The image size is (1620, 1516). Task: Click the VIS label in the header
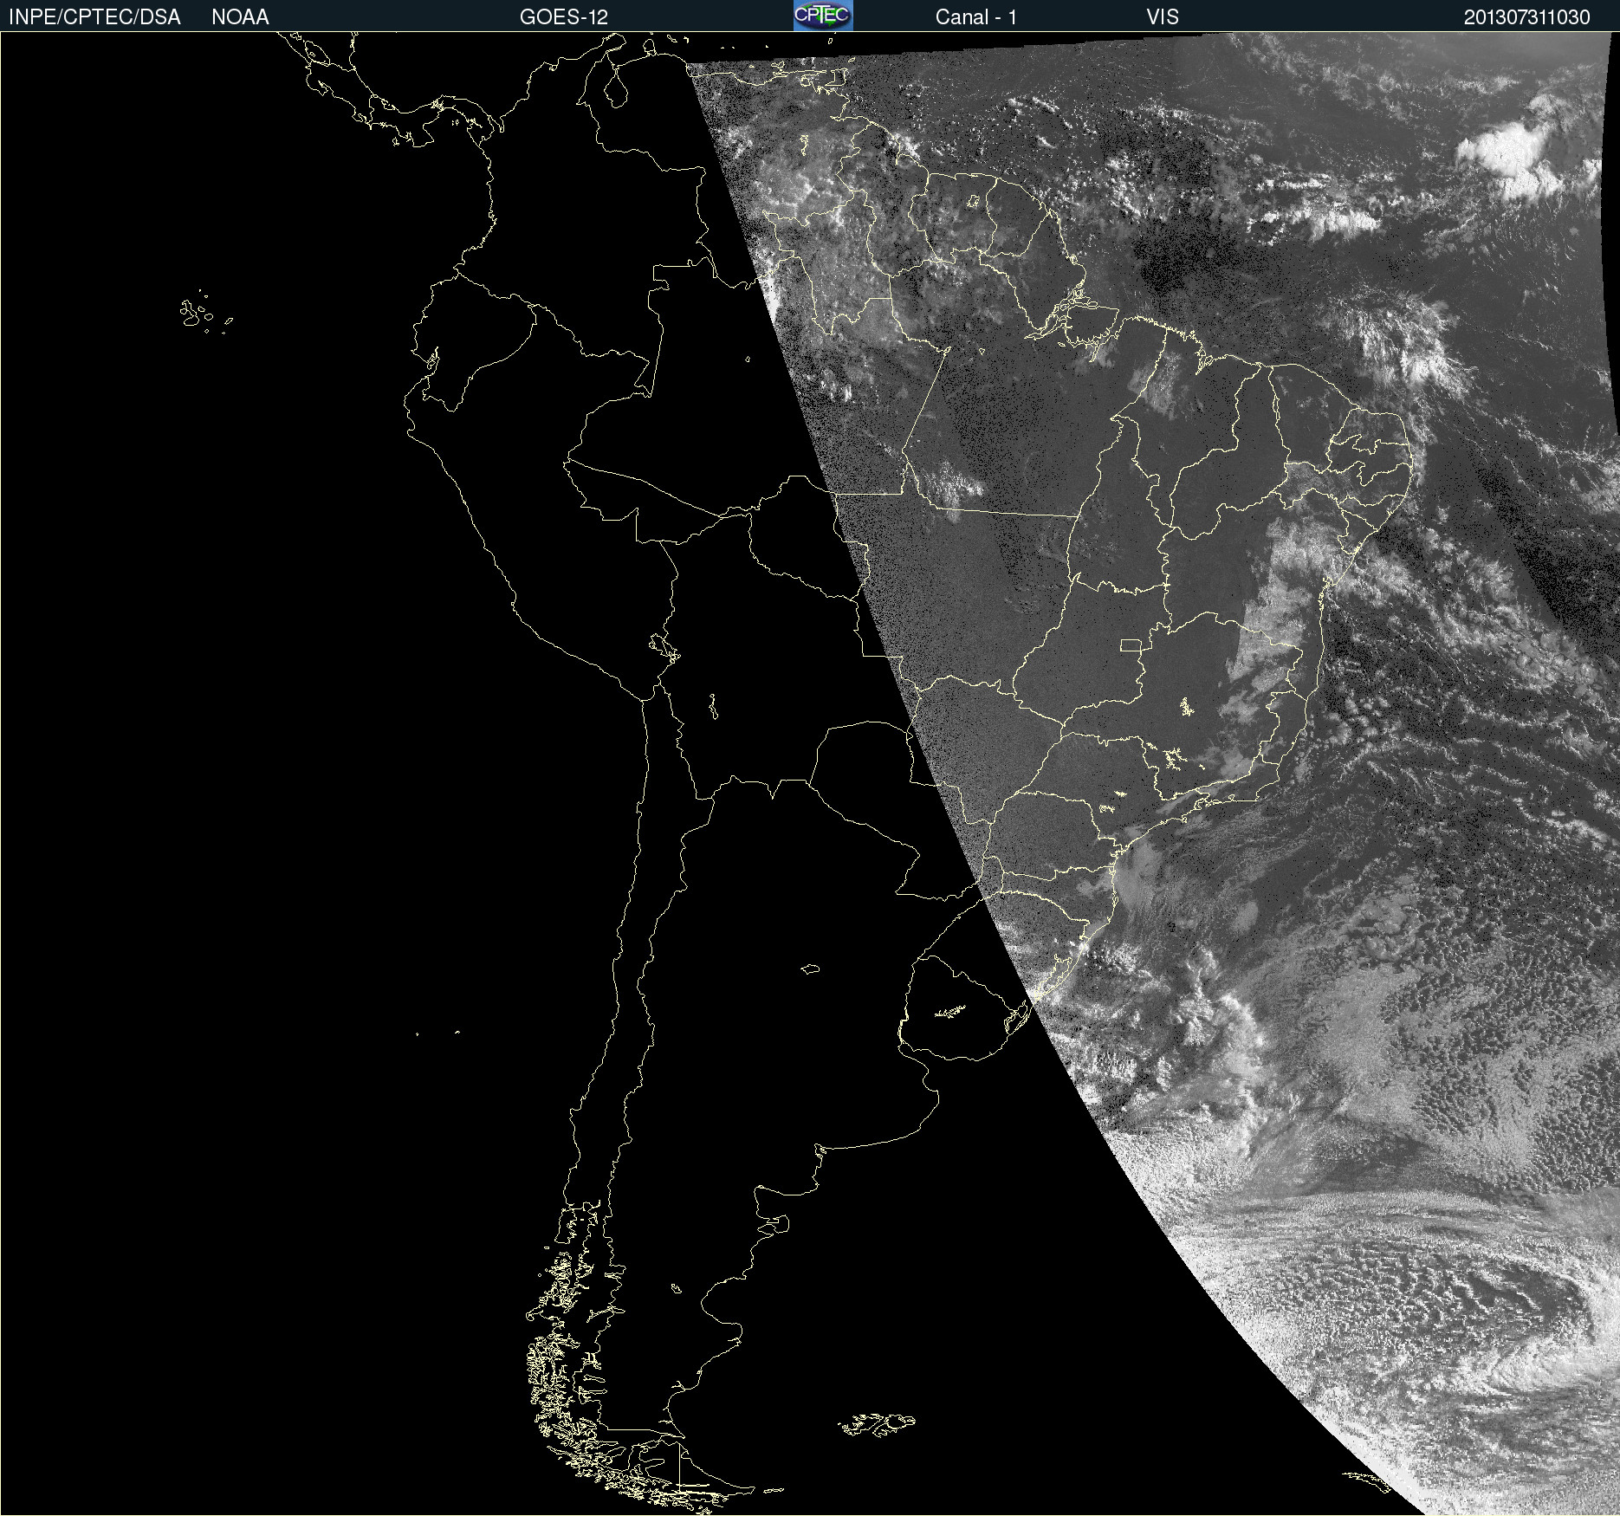pyautogui.click(x=1163, y=17)
